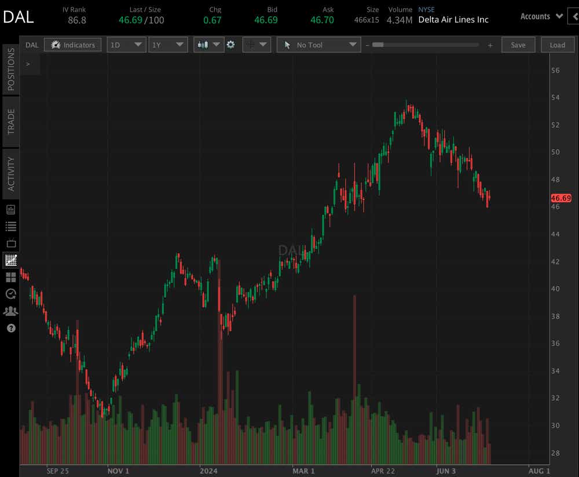Switch to the POSITIONS tab

10,69
